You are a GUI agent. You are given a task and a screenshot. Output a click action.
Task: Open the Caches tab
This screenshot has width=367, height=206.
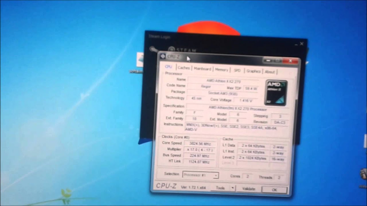pyautogui.click(x=183, y=68)
